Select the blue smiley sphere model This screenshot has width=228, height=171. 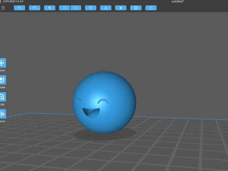pos(104,103)
